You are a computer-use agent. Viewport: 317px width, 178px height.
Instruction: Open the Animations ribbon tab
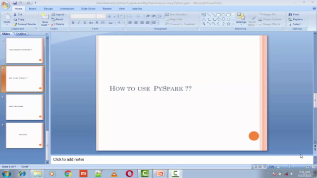coord(67,9)
